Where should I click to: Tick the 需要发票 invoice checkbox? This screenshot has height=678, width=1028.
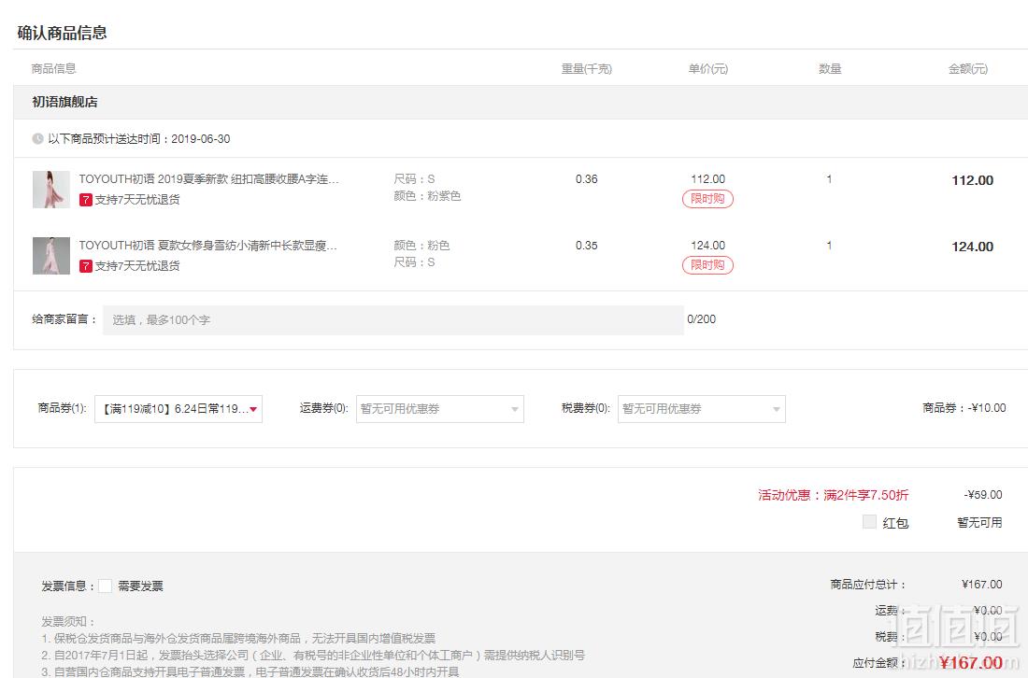point(105,586)
